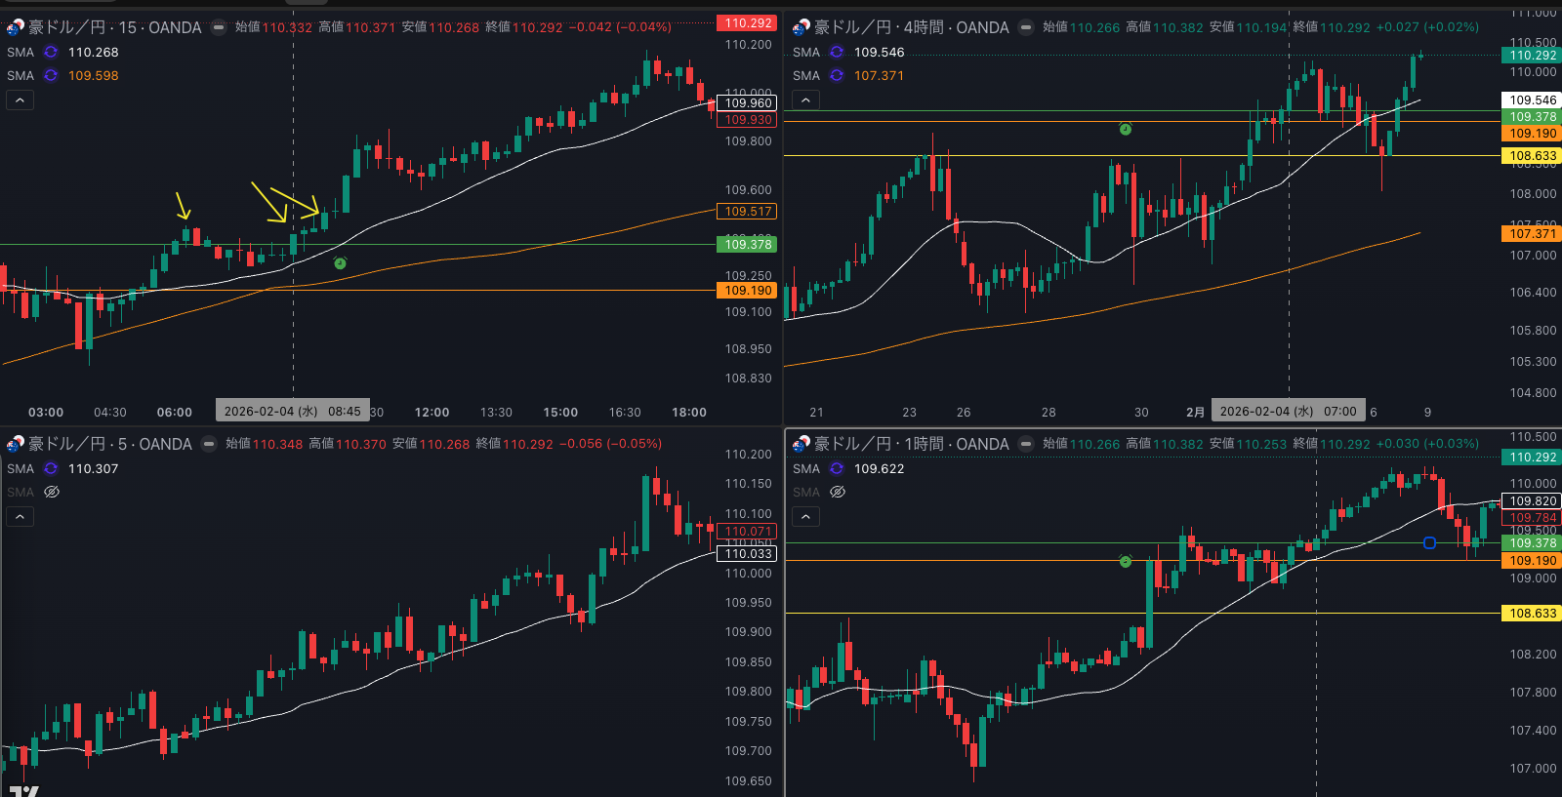The height and width of the screenshot is (797, 1562).
Task: Click the TradingView logo in the 5-minute chart
Action: coord(23,790)
